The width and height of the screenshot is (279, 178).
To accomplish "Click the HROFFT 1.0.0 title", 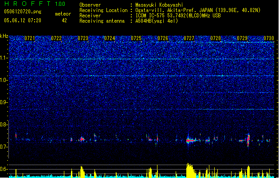I will [35, 4].
